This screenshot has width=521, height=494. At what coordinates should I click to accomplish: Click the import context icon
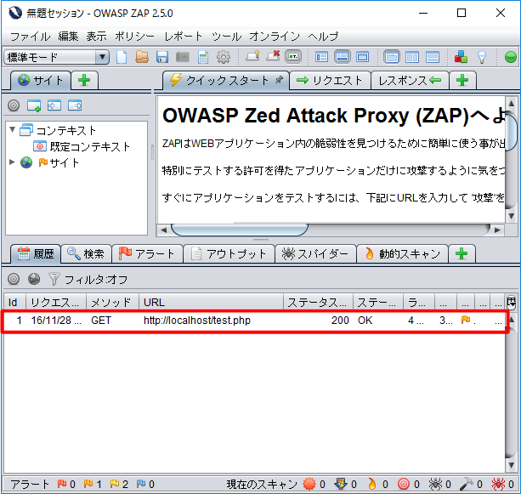click(54, 105)
